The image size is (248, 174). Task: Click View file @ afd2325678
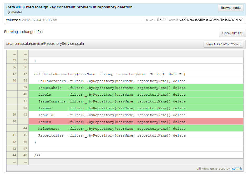point(224,44)
